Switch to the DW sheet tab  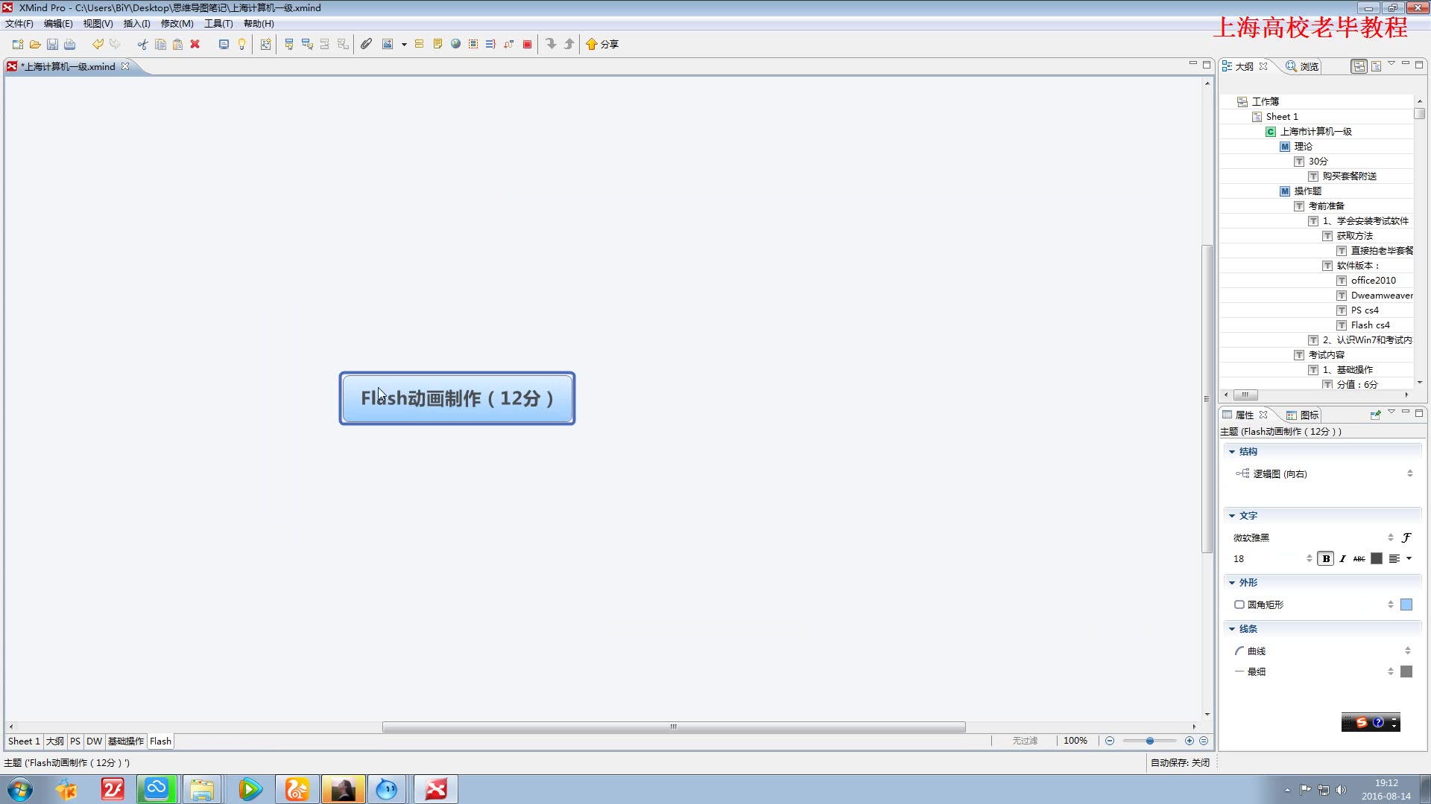(94, 741)
